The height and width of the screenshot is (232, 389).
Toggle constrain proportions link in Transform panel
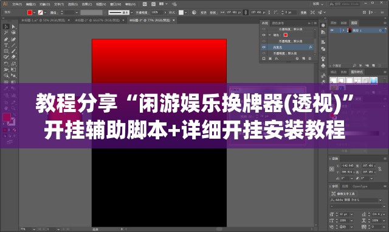pos(380,169)
